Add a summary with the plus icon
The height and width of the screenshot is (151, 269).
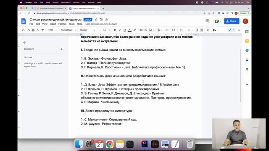(62, 49)
